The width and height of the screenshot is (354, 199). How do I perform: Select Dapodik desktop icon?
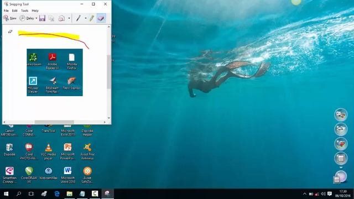pyautogui.click(x=9, y=150)
